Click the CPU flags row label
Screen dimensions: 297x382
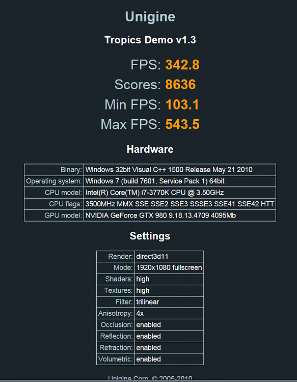coord(65,204)
